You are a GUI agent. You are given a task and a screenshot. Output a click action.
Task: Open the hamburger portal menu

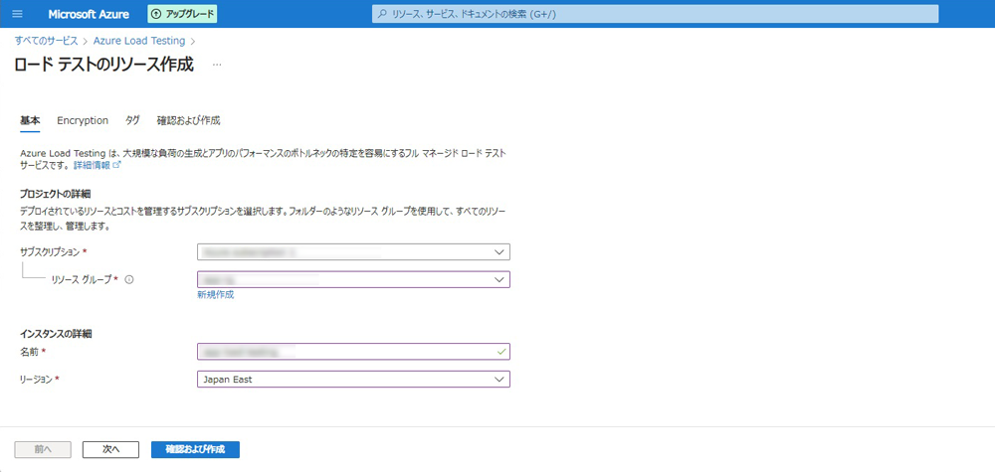tap(17, 14)
